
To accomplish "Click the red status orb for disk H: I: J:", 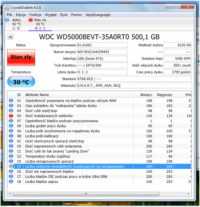I will coord(31,20).
